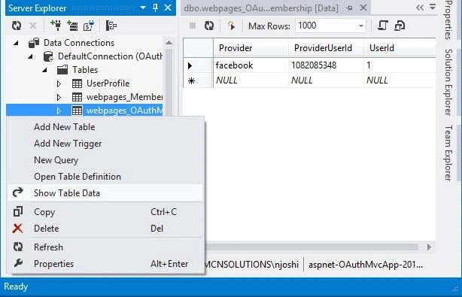Show overflowed document tabs chevron
462x297 pixels.
click(420, 8)
